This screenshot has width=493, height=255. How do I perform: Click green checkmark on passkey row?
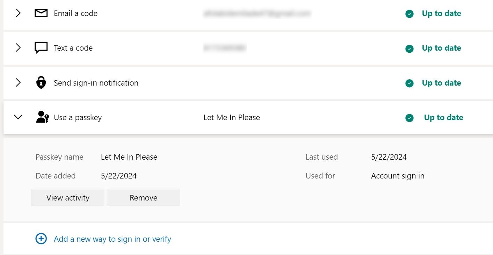point(409,118)
